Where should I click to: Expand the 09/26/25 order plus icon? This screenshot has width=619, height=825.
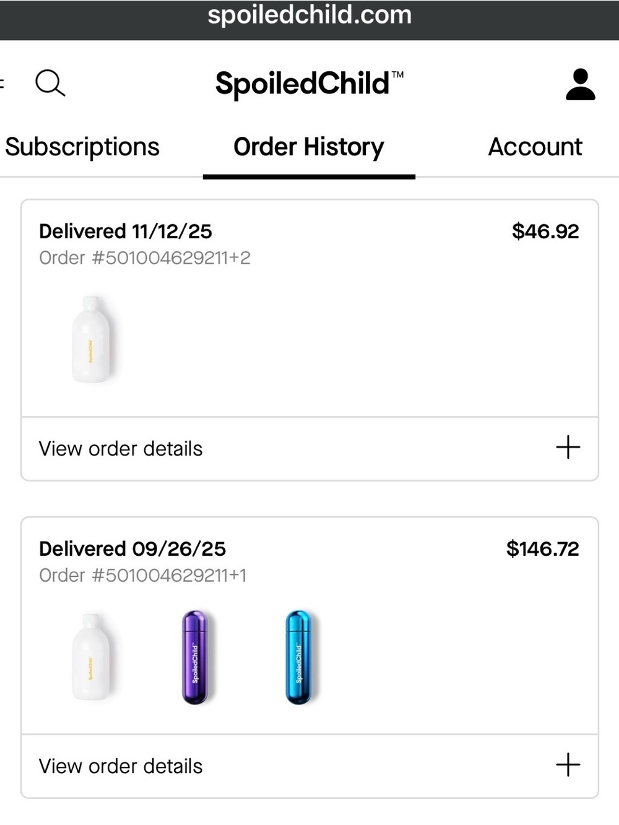tap(568, 765)
